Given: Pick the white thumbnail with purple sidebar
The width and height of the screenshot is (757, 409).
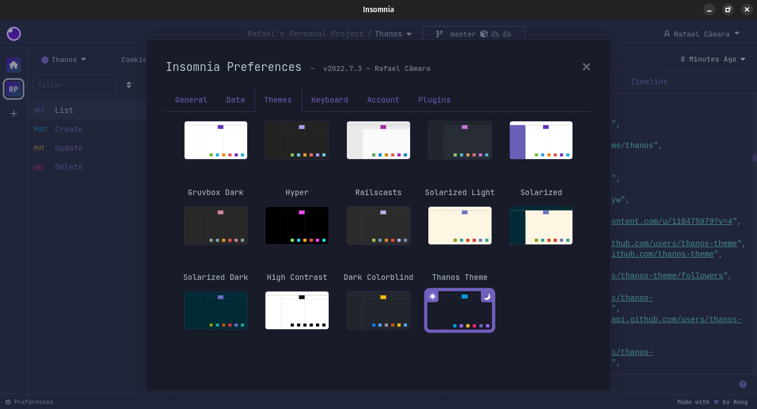Looking at the screenshot, I should (x=541, y=140).
